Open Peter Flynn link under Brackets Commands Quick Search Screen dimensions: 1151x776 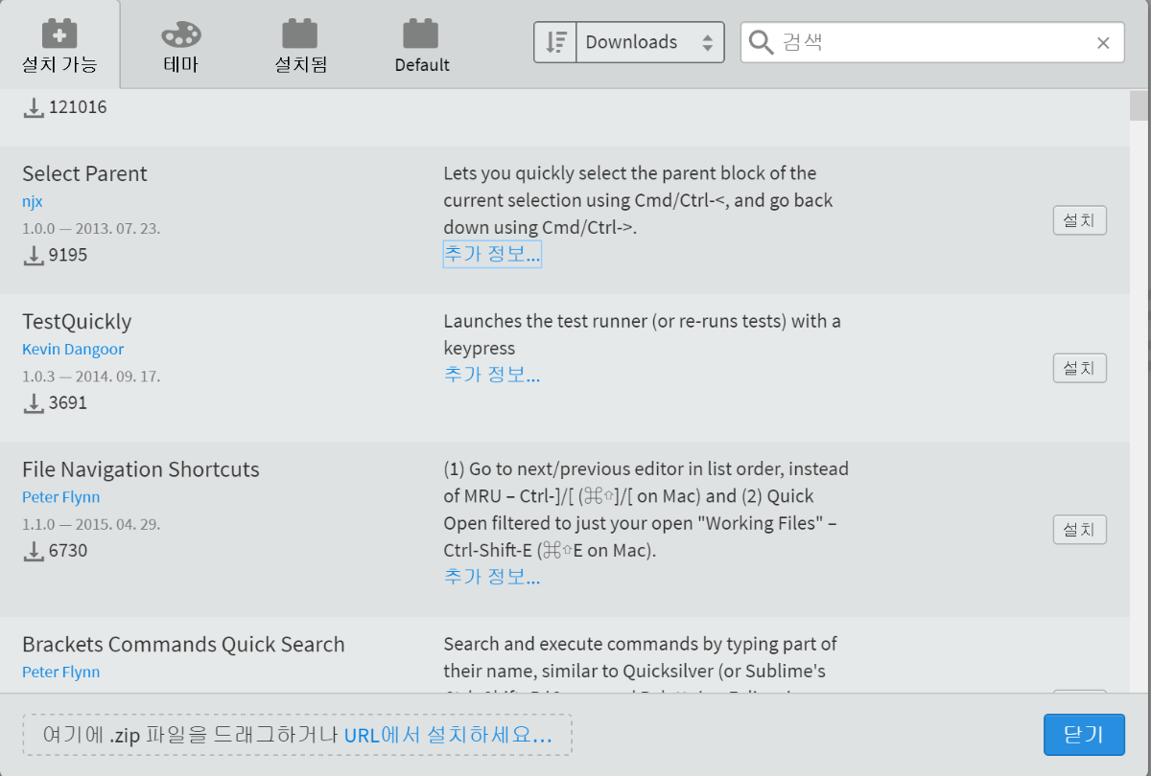click(61, 672)
